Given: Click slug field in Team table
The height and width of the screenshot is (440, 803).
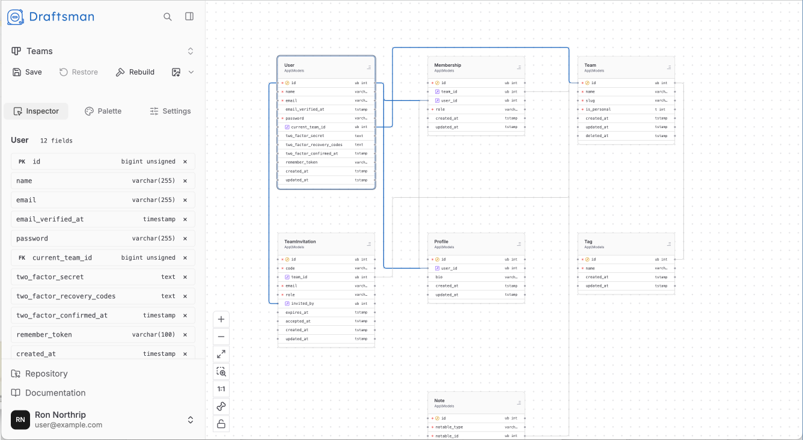Looking at the screenshot, I should click(x=626, y=100).
